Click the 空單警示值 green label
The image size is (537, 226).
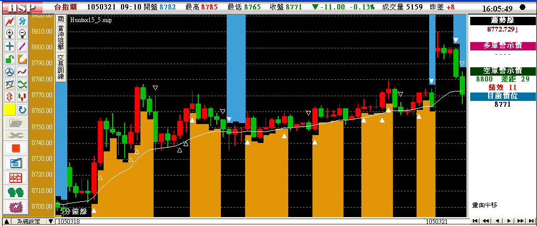pos(503,71)
